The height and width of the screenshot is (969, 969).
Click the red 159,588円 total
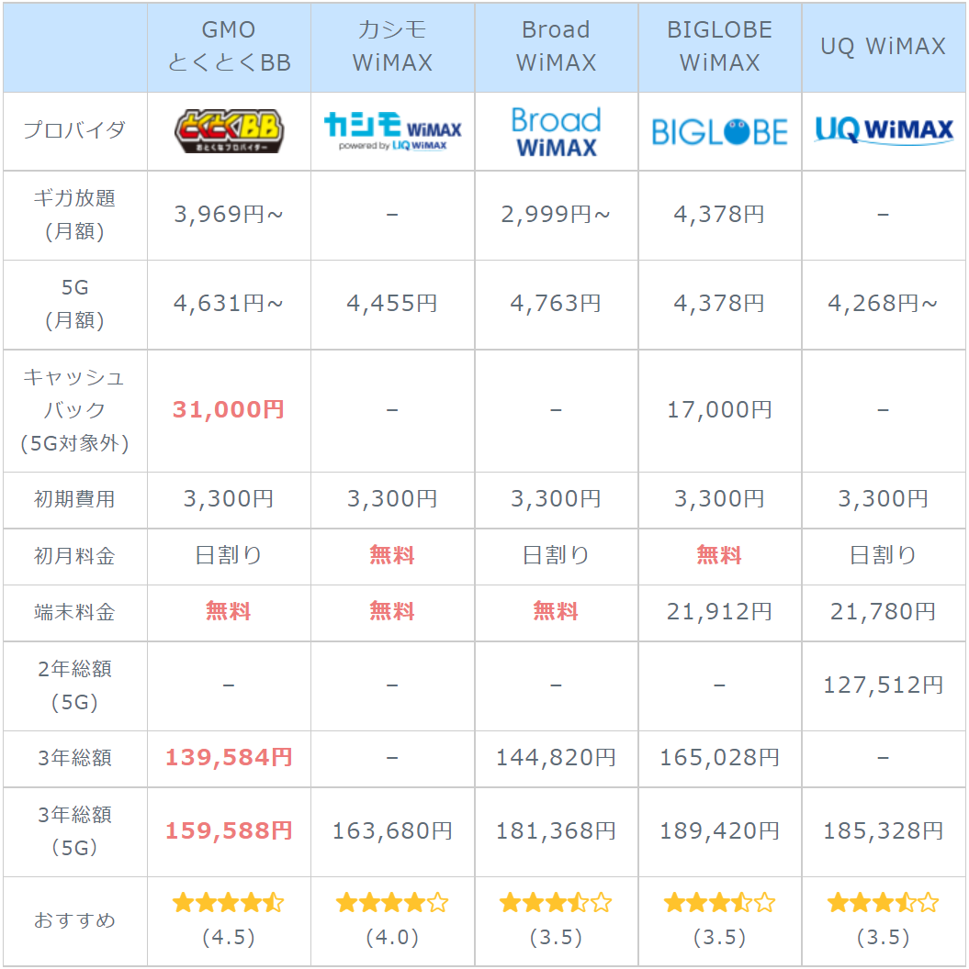coord(229,831)
